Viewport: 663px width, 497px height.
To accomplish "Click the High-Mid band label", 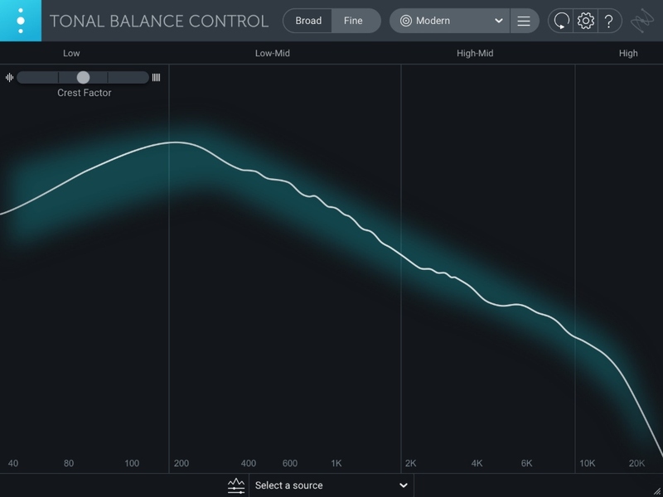I will (475, 54).
